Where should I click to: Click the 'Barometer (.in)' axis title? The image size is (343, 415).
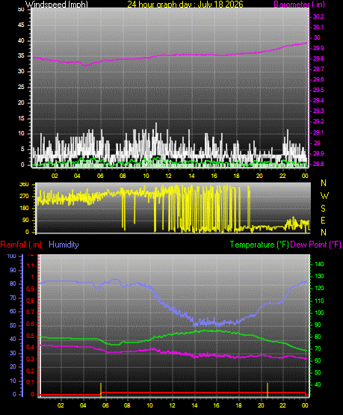point(299,4)
